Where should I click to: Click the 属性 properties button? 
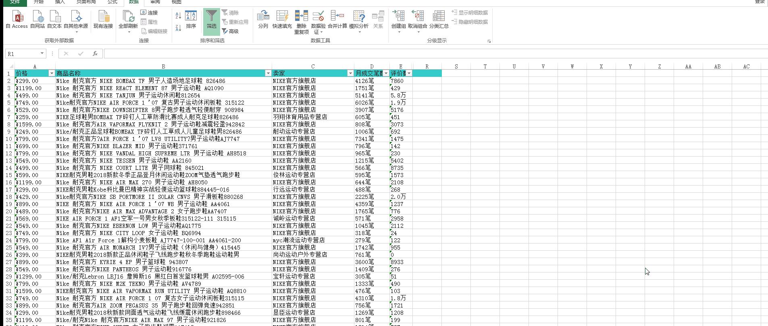tap(149, 22)
